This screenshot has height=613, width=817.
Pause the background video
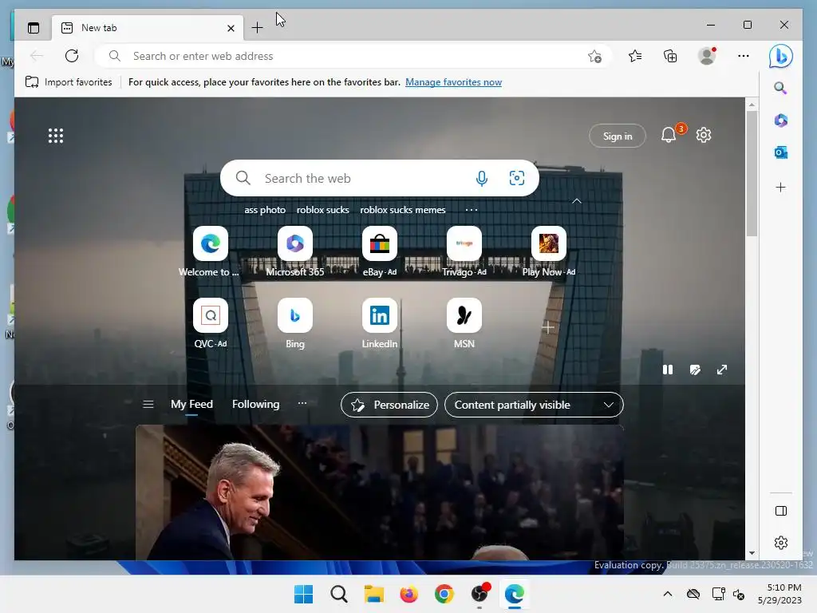pyautogui.click(x=668, y=370)
